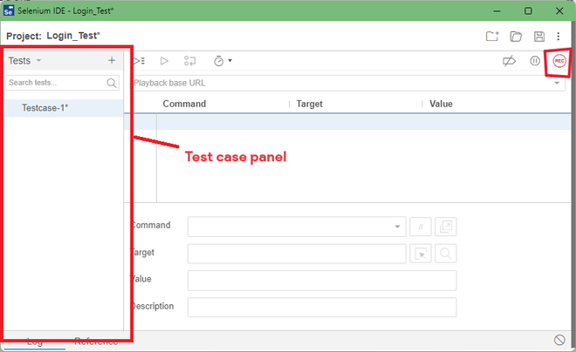Click the Start recording REC button
The image size is (576, 352).
(559, 61)
